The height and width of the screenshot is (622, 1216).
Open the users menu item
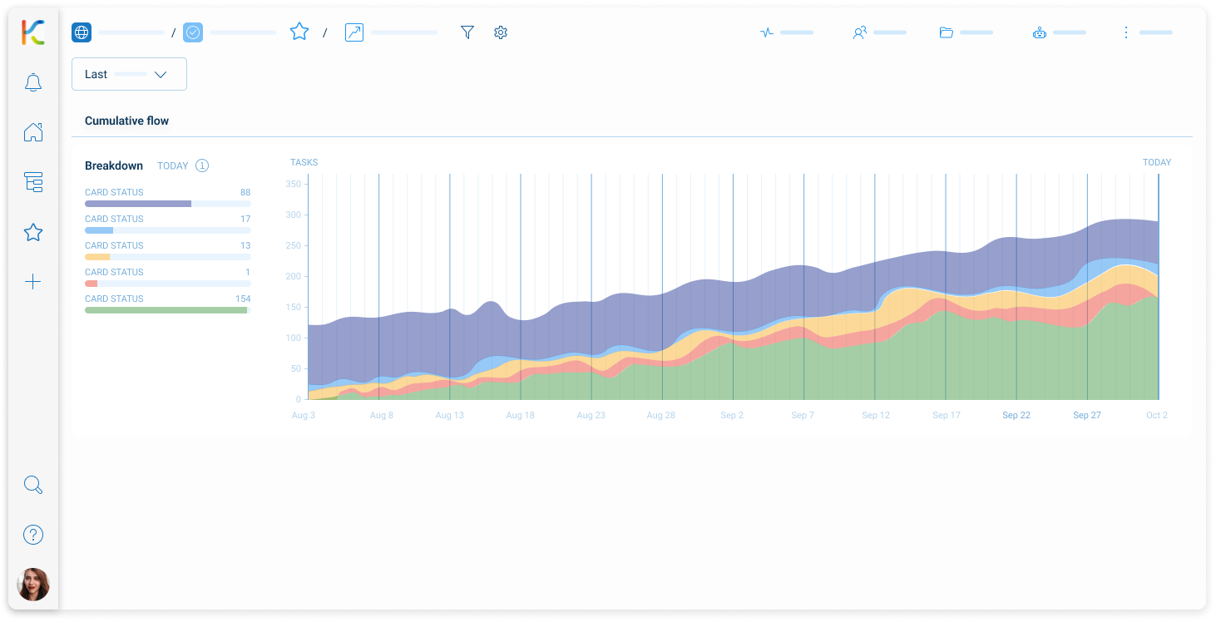(860, 32)
